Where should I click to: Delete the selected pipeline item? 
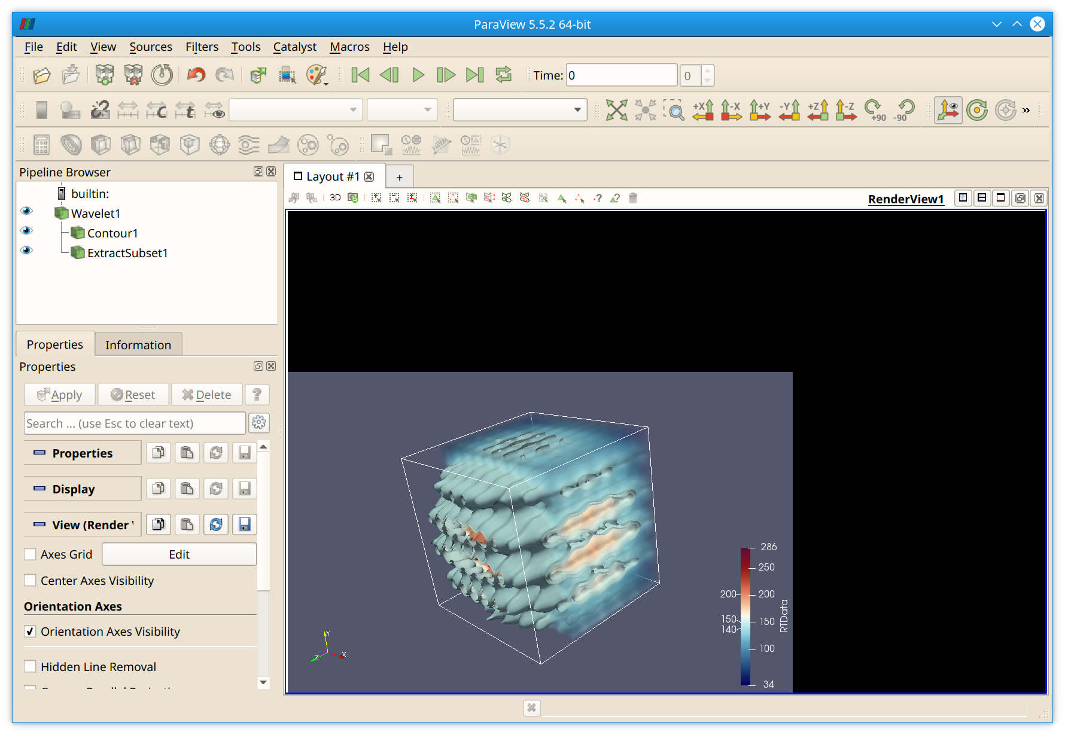207,395
